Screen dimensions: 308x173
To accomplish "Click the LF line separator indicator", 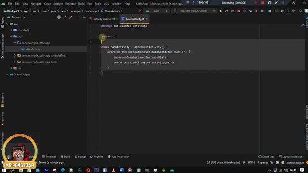I will click(x=244, y=162).
